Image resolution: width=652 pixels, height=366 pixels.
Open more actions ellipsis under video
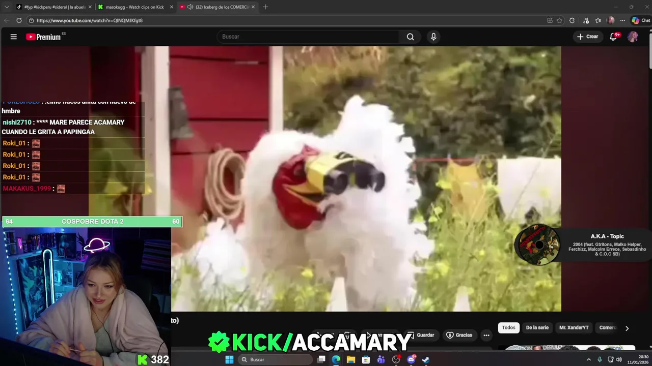pyautogui.click(x=486, y=335)
